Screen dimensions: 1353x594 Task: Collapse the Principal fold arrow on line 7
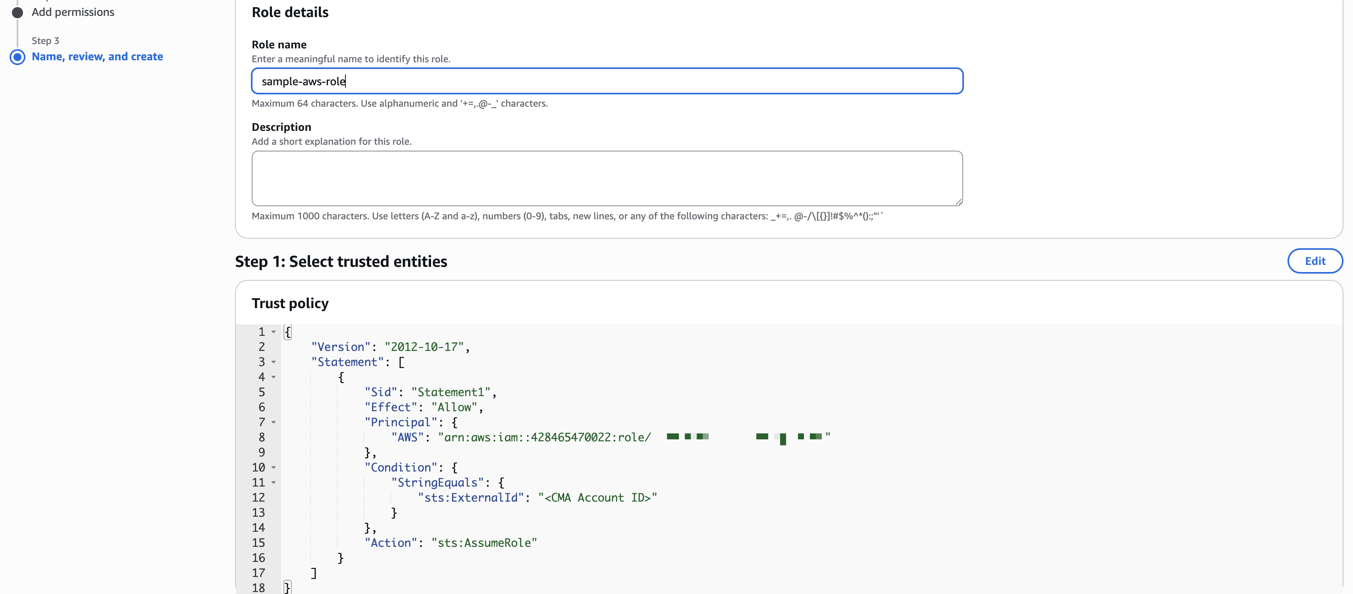coord(274,422)
